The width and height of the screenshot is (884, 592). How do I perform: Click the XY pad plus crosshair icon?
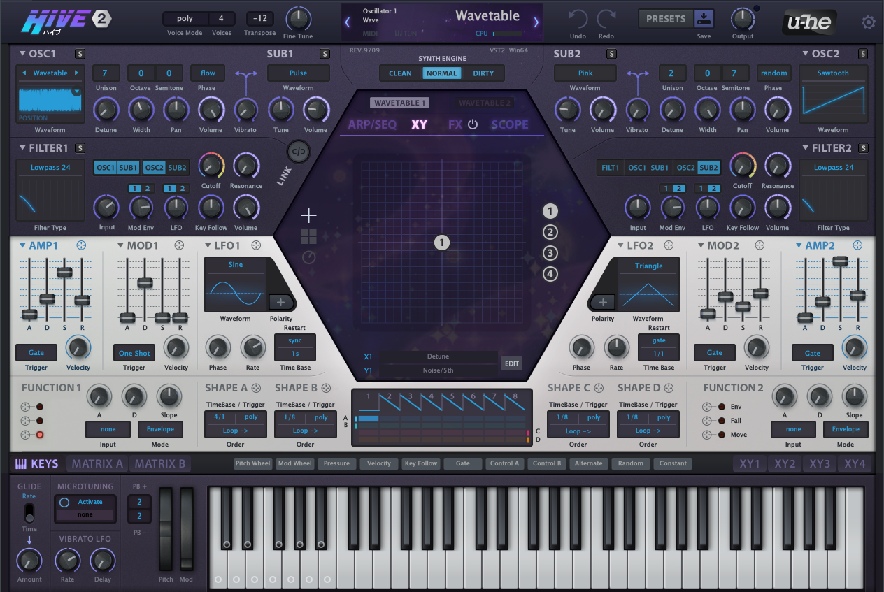(309, 215)
